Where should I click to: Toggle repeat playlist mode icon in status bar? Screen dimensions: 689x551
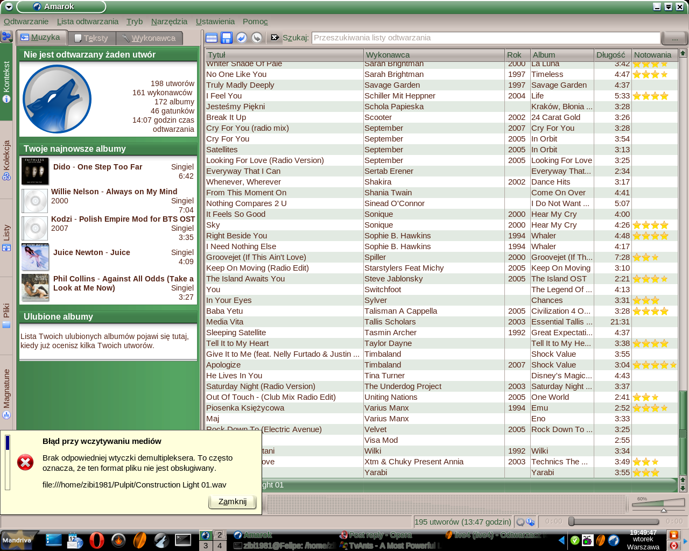coord(520,521)
